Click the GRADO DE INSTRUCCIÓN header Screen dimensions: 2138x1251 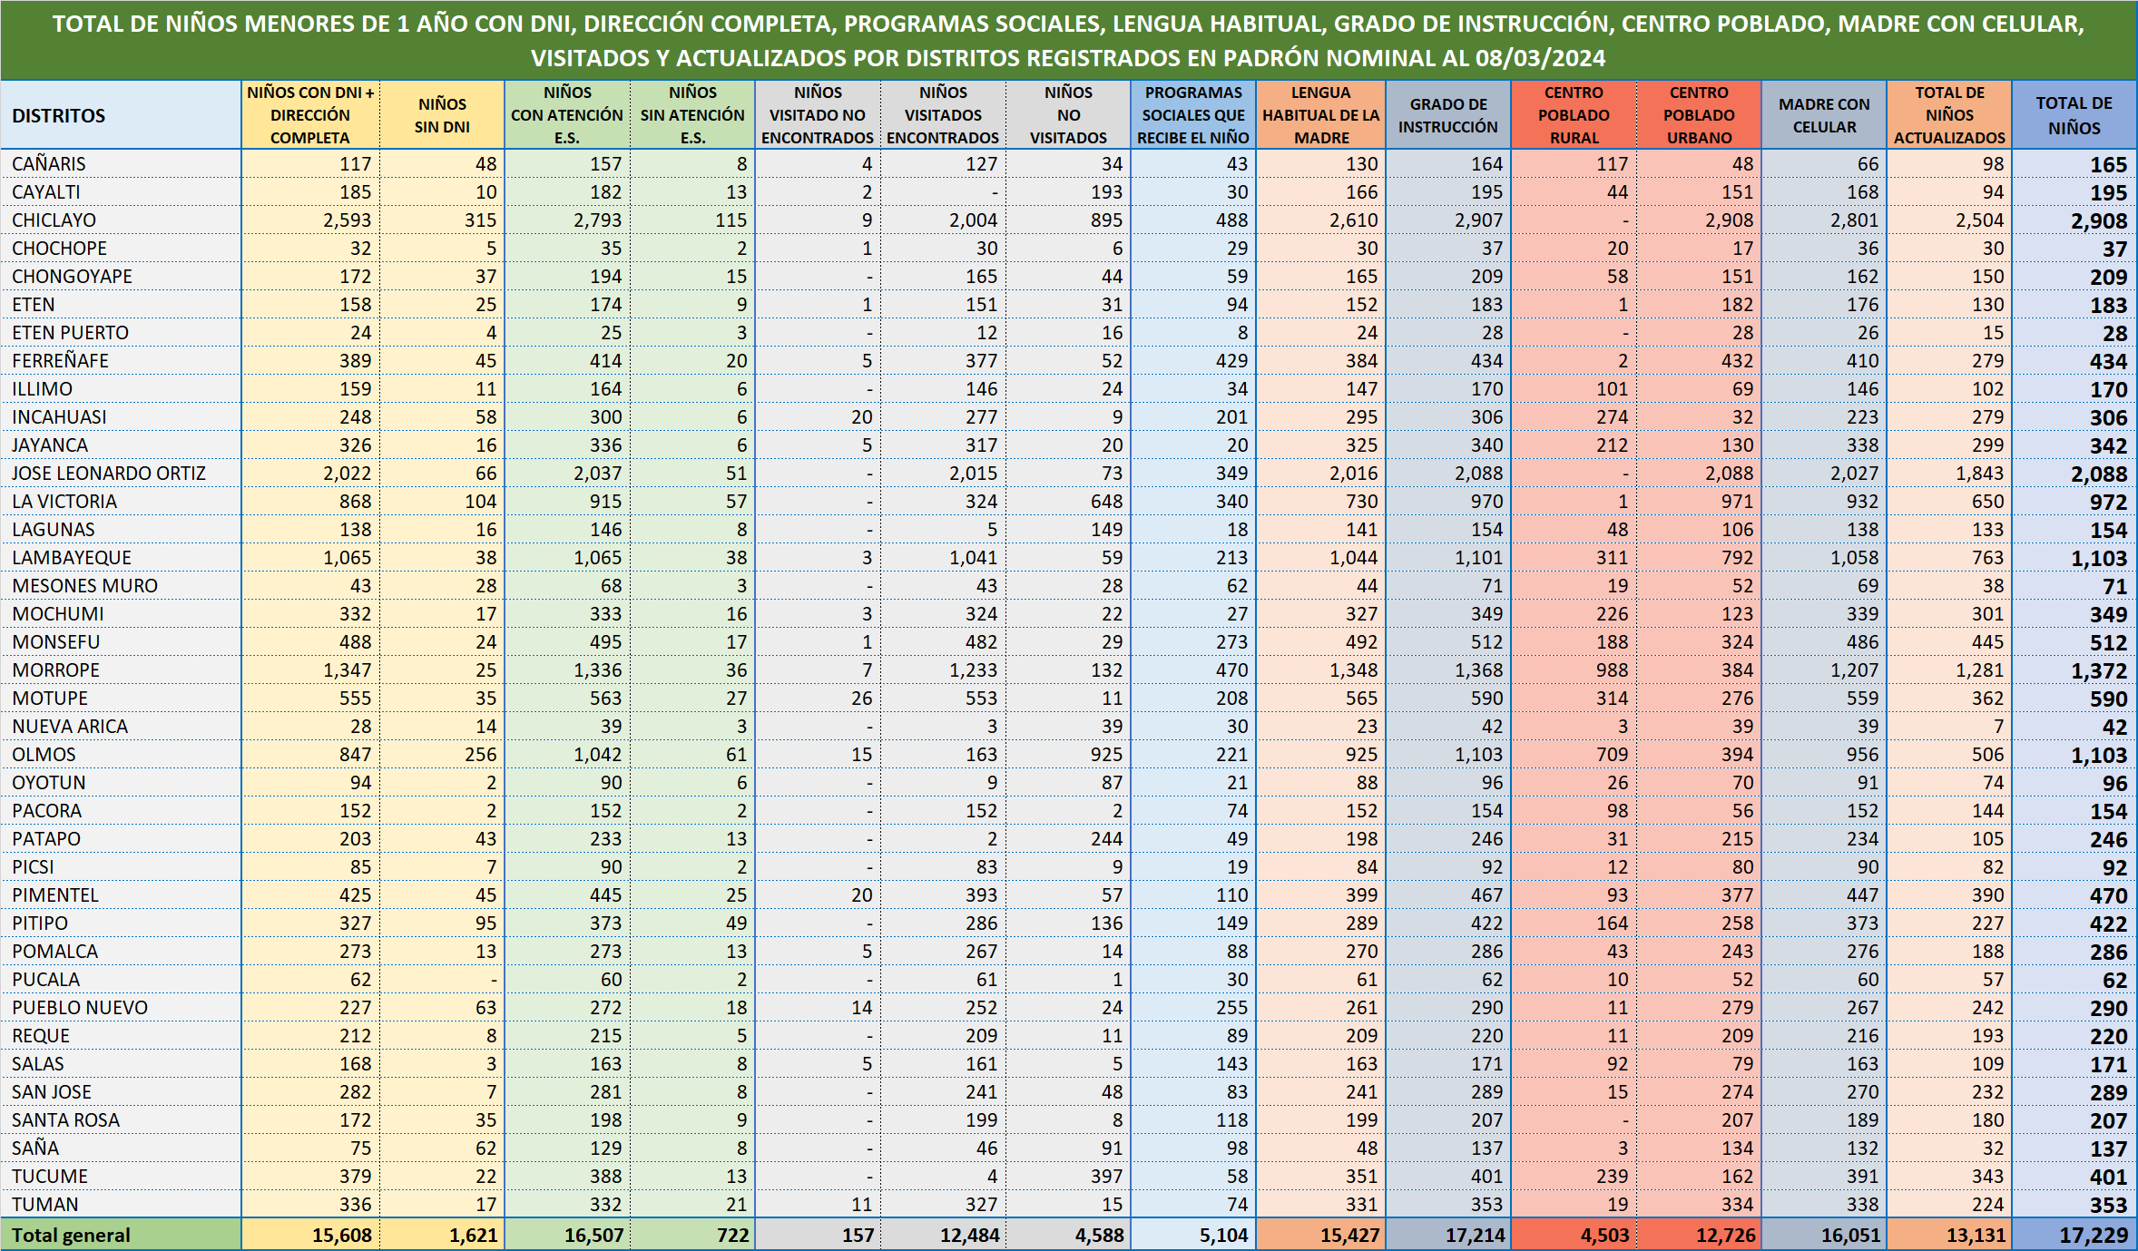(1447, 115)
